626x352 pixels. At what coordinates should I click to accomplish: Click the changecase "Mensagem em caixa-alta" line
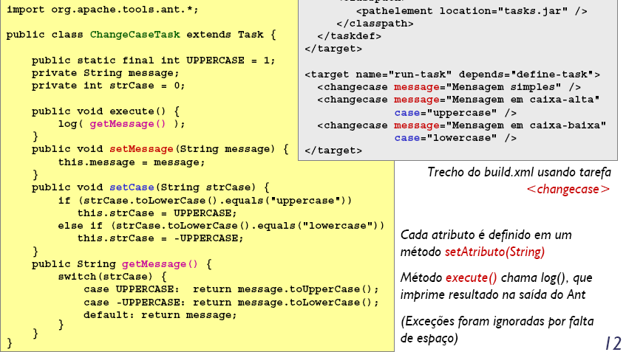click(x=459, y=100)
